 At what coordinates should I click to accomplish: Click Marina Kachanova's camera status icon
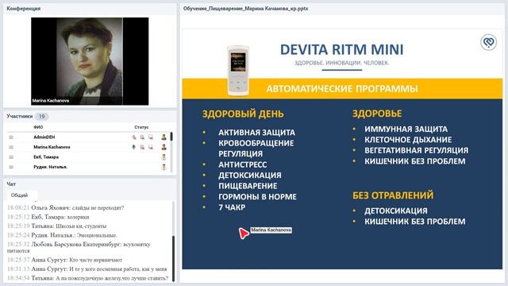[x=142, y=147]
